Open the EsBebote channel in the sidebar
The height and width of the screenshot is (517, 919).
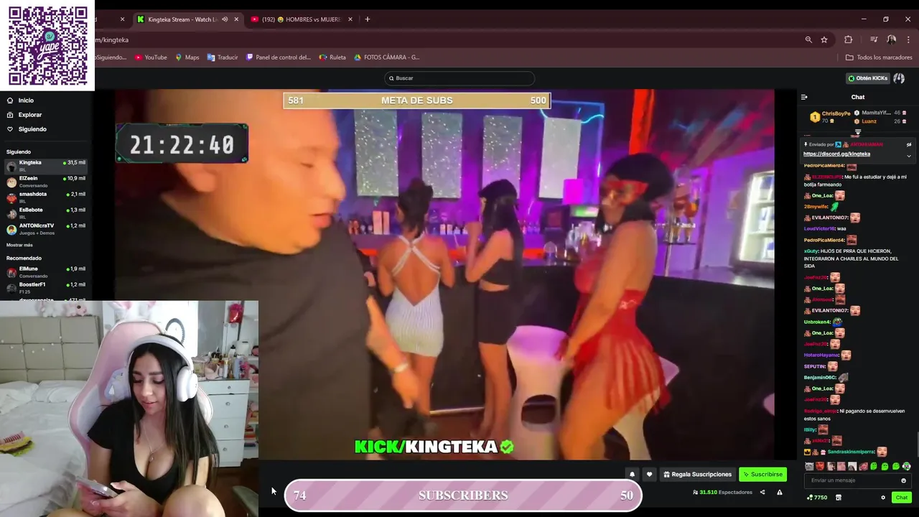46,213
